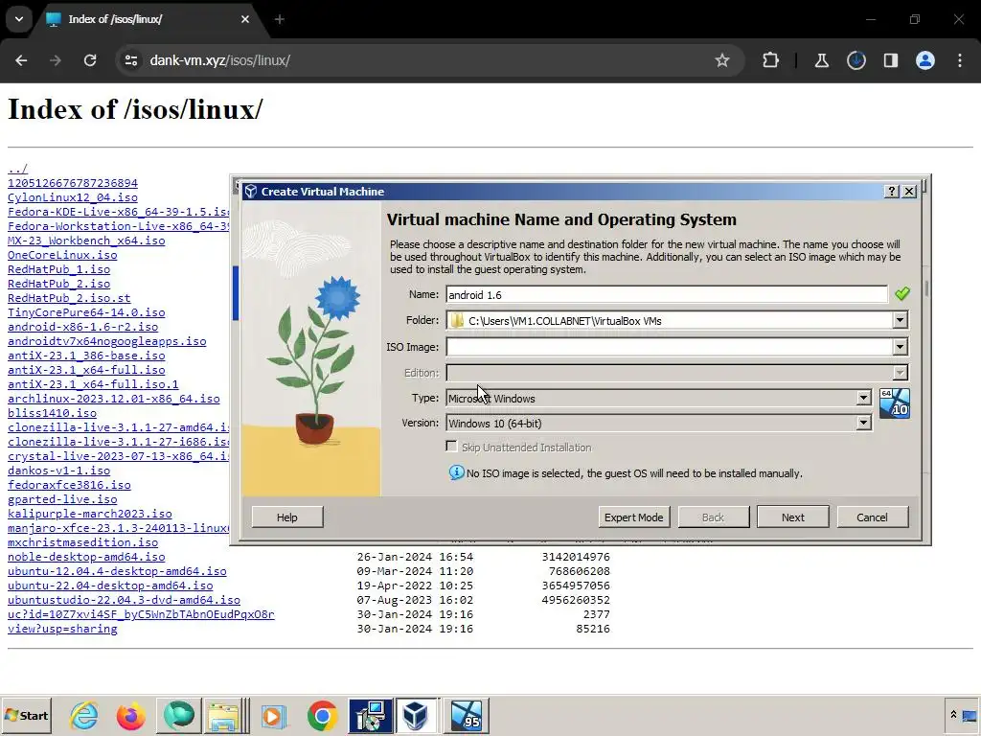Image resolution: width=981 pixels, height=736 pixels.
Task: Click the Next button
Action: [x=792, y=517]
